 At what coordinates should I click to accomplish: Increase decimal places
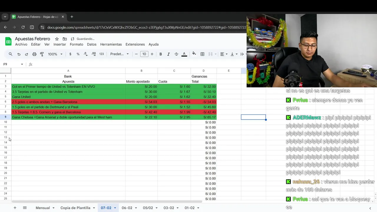tap(94, 54)
